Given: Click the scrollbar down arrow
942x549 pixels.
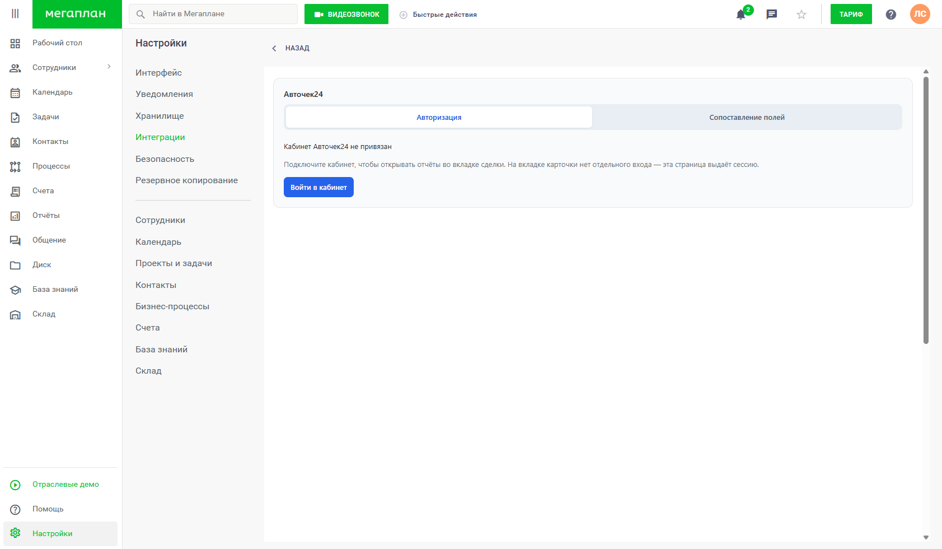Looking at the screenshot, I should click(x=926, y=537).
